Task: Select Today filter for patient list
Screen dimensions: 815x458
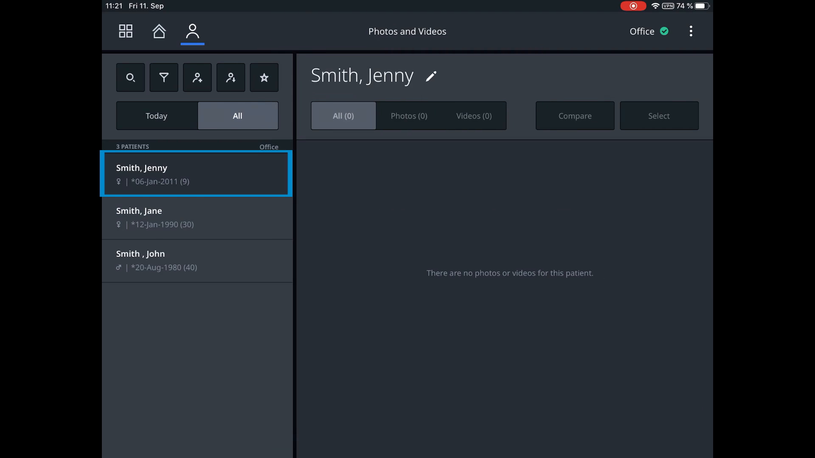Action: tap(156, 115)
